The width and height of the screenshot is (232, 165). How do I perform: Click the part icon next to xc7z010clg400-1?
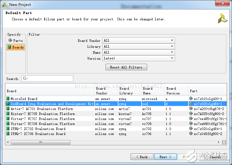pos(191,99)
